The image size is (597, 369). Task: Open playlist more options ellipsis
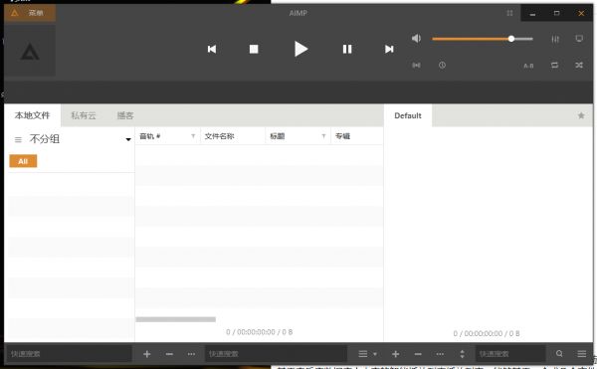(x=440, y=354)
